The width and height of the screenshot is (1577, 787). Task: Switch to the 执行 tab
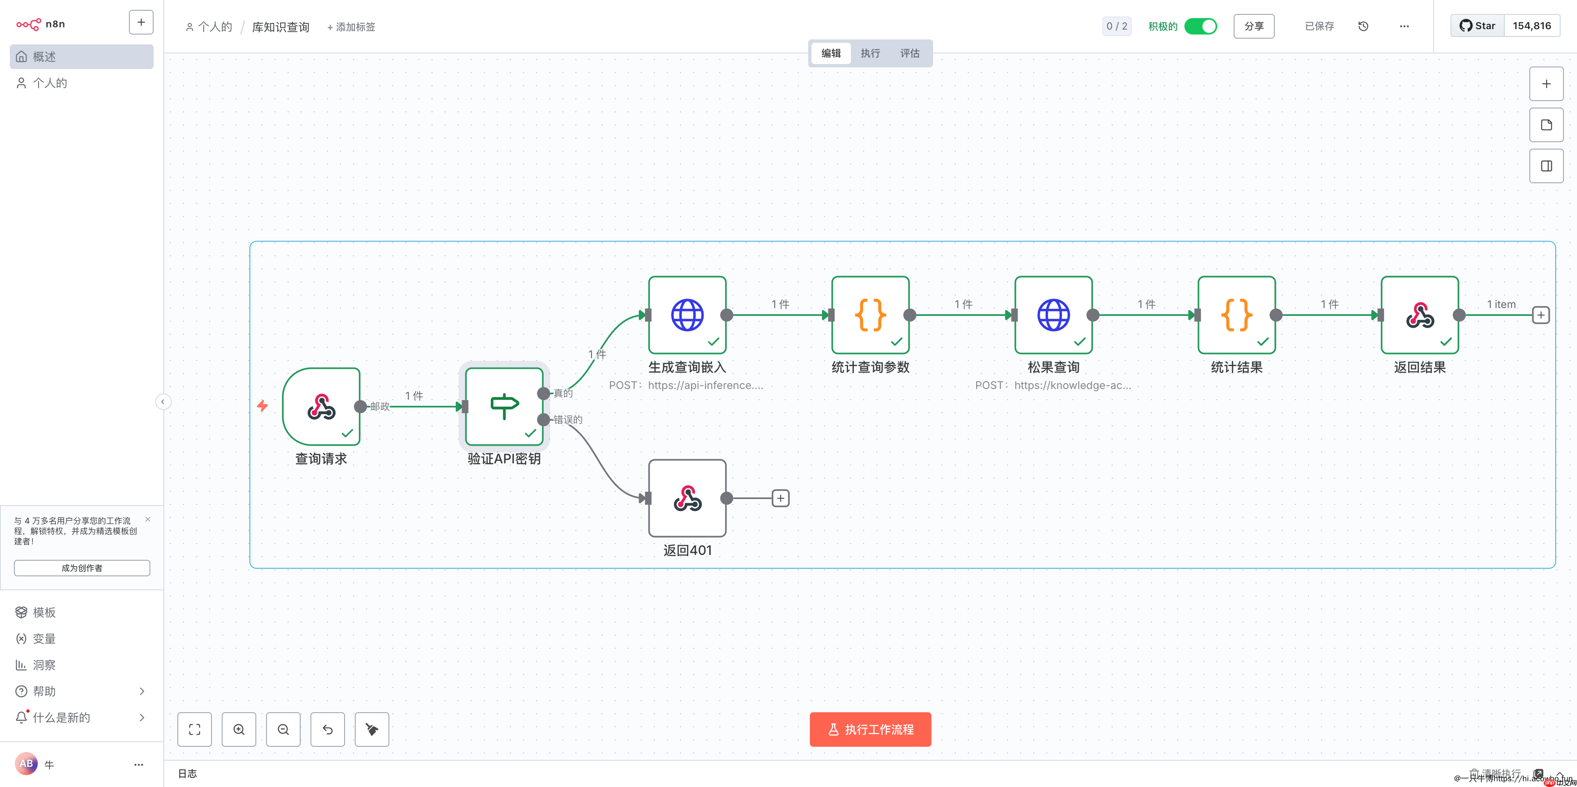[x=870, y=53]
